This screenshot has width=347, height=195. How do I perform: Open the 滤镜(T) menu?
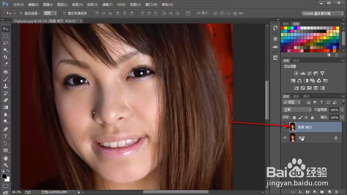(107, 5)
